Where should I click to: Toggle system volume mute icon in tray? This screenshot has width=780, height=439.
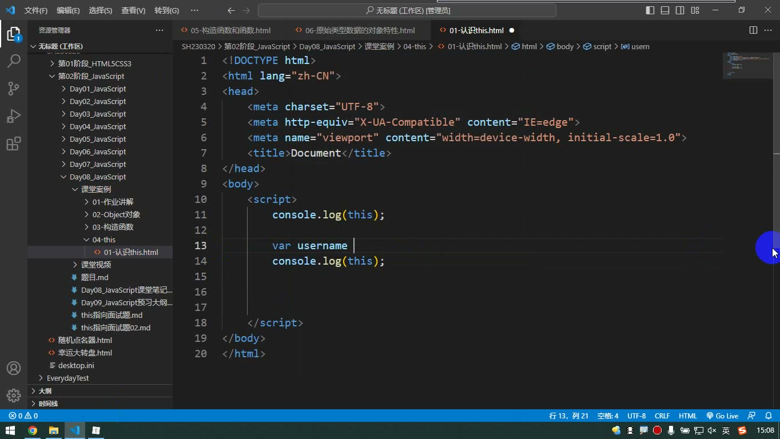pyautogui.click(x=712, y=430)
